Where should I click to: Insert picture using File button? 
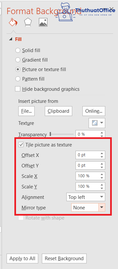(x=26, y=111)
